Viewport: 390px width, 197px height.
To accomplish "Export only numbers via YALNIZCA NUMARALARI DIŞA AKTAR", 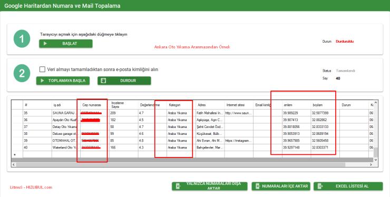I will [x=209, y=186].
